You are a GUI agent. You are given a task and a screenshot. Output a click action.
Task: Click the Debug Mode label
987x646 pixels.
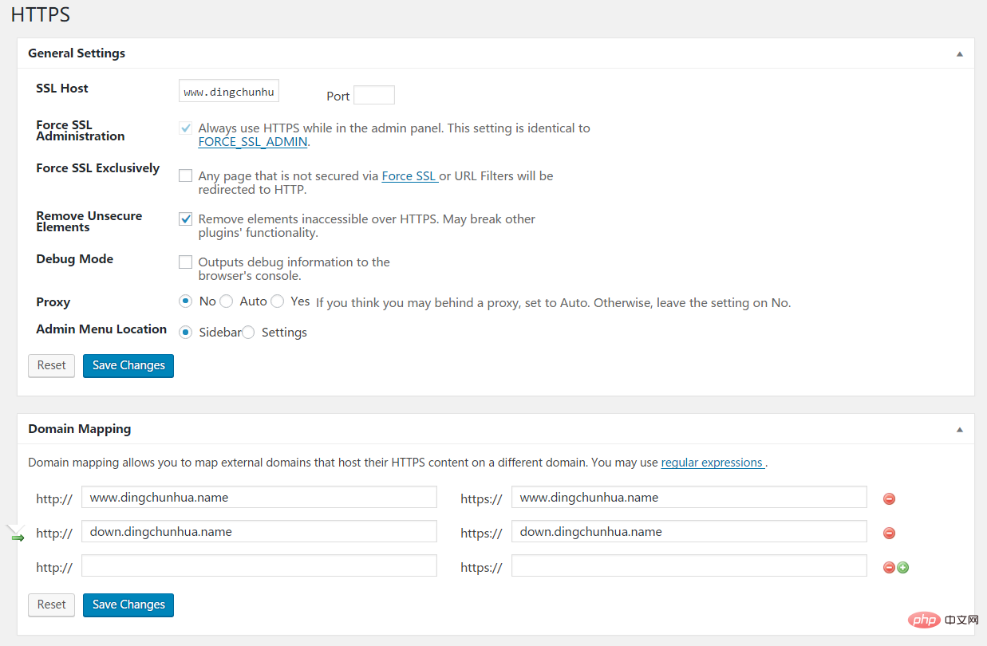click(x=75, y=259)
